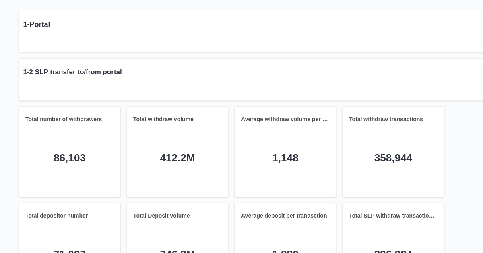
Task: Click the Total depositor number title
Action: (56, 216)
